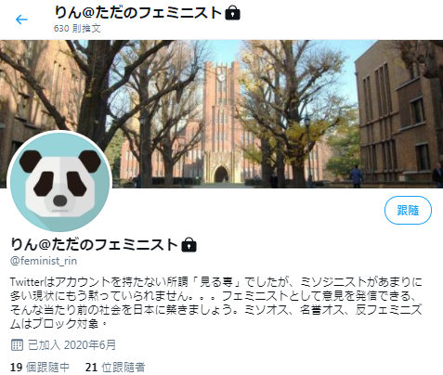Go back using the blue arrow
The image size is (443, 375).
[x=21, y=19]
